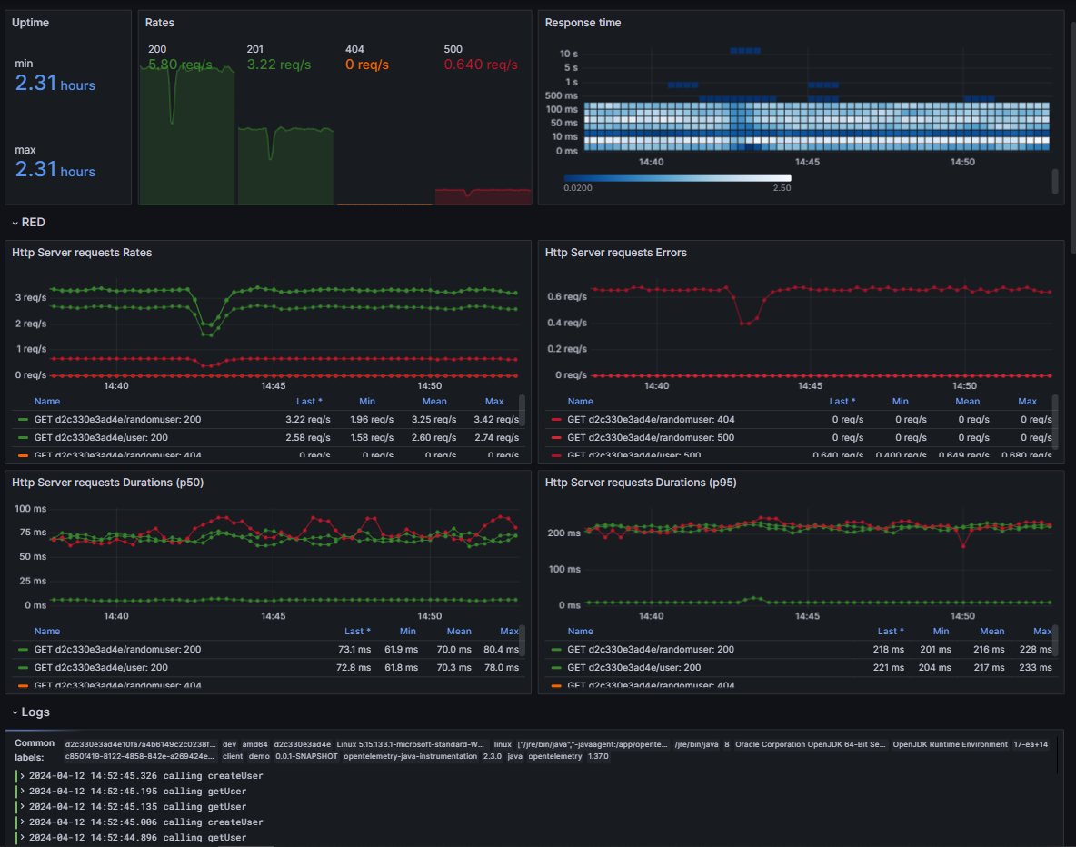This screenshot has width=1076, height=847.
Task: Click the Rates legend vertical scrollbar
Action: [523, 410]
